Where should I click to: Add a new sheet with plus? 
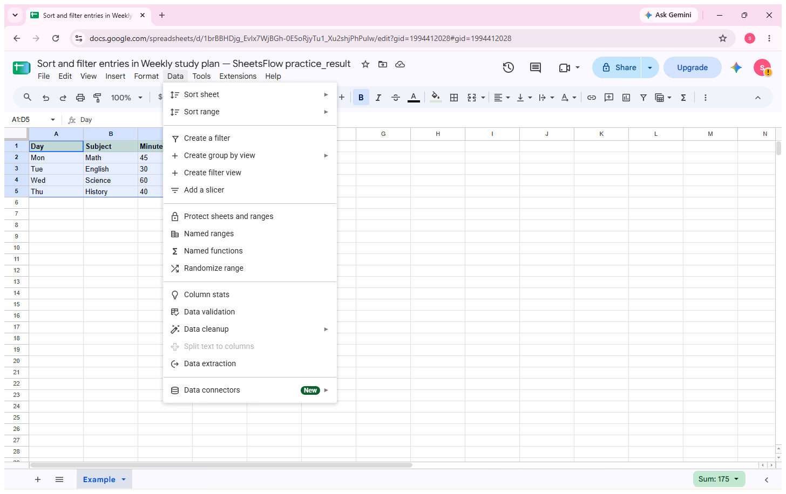pos(38,479)
